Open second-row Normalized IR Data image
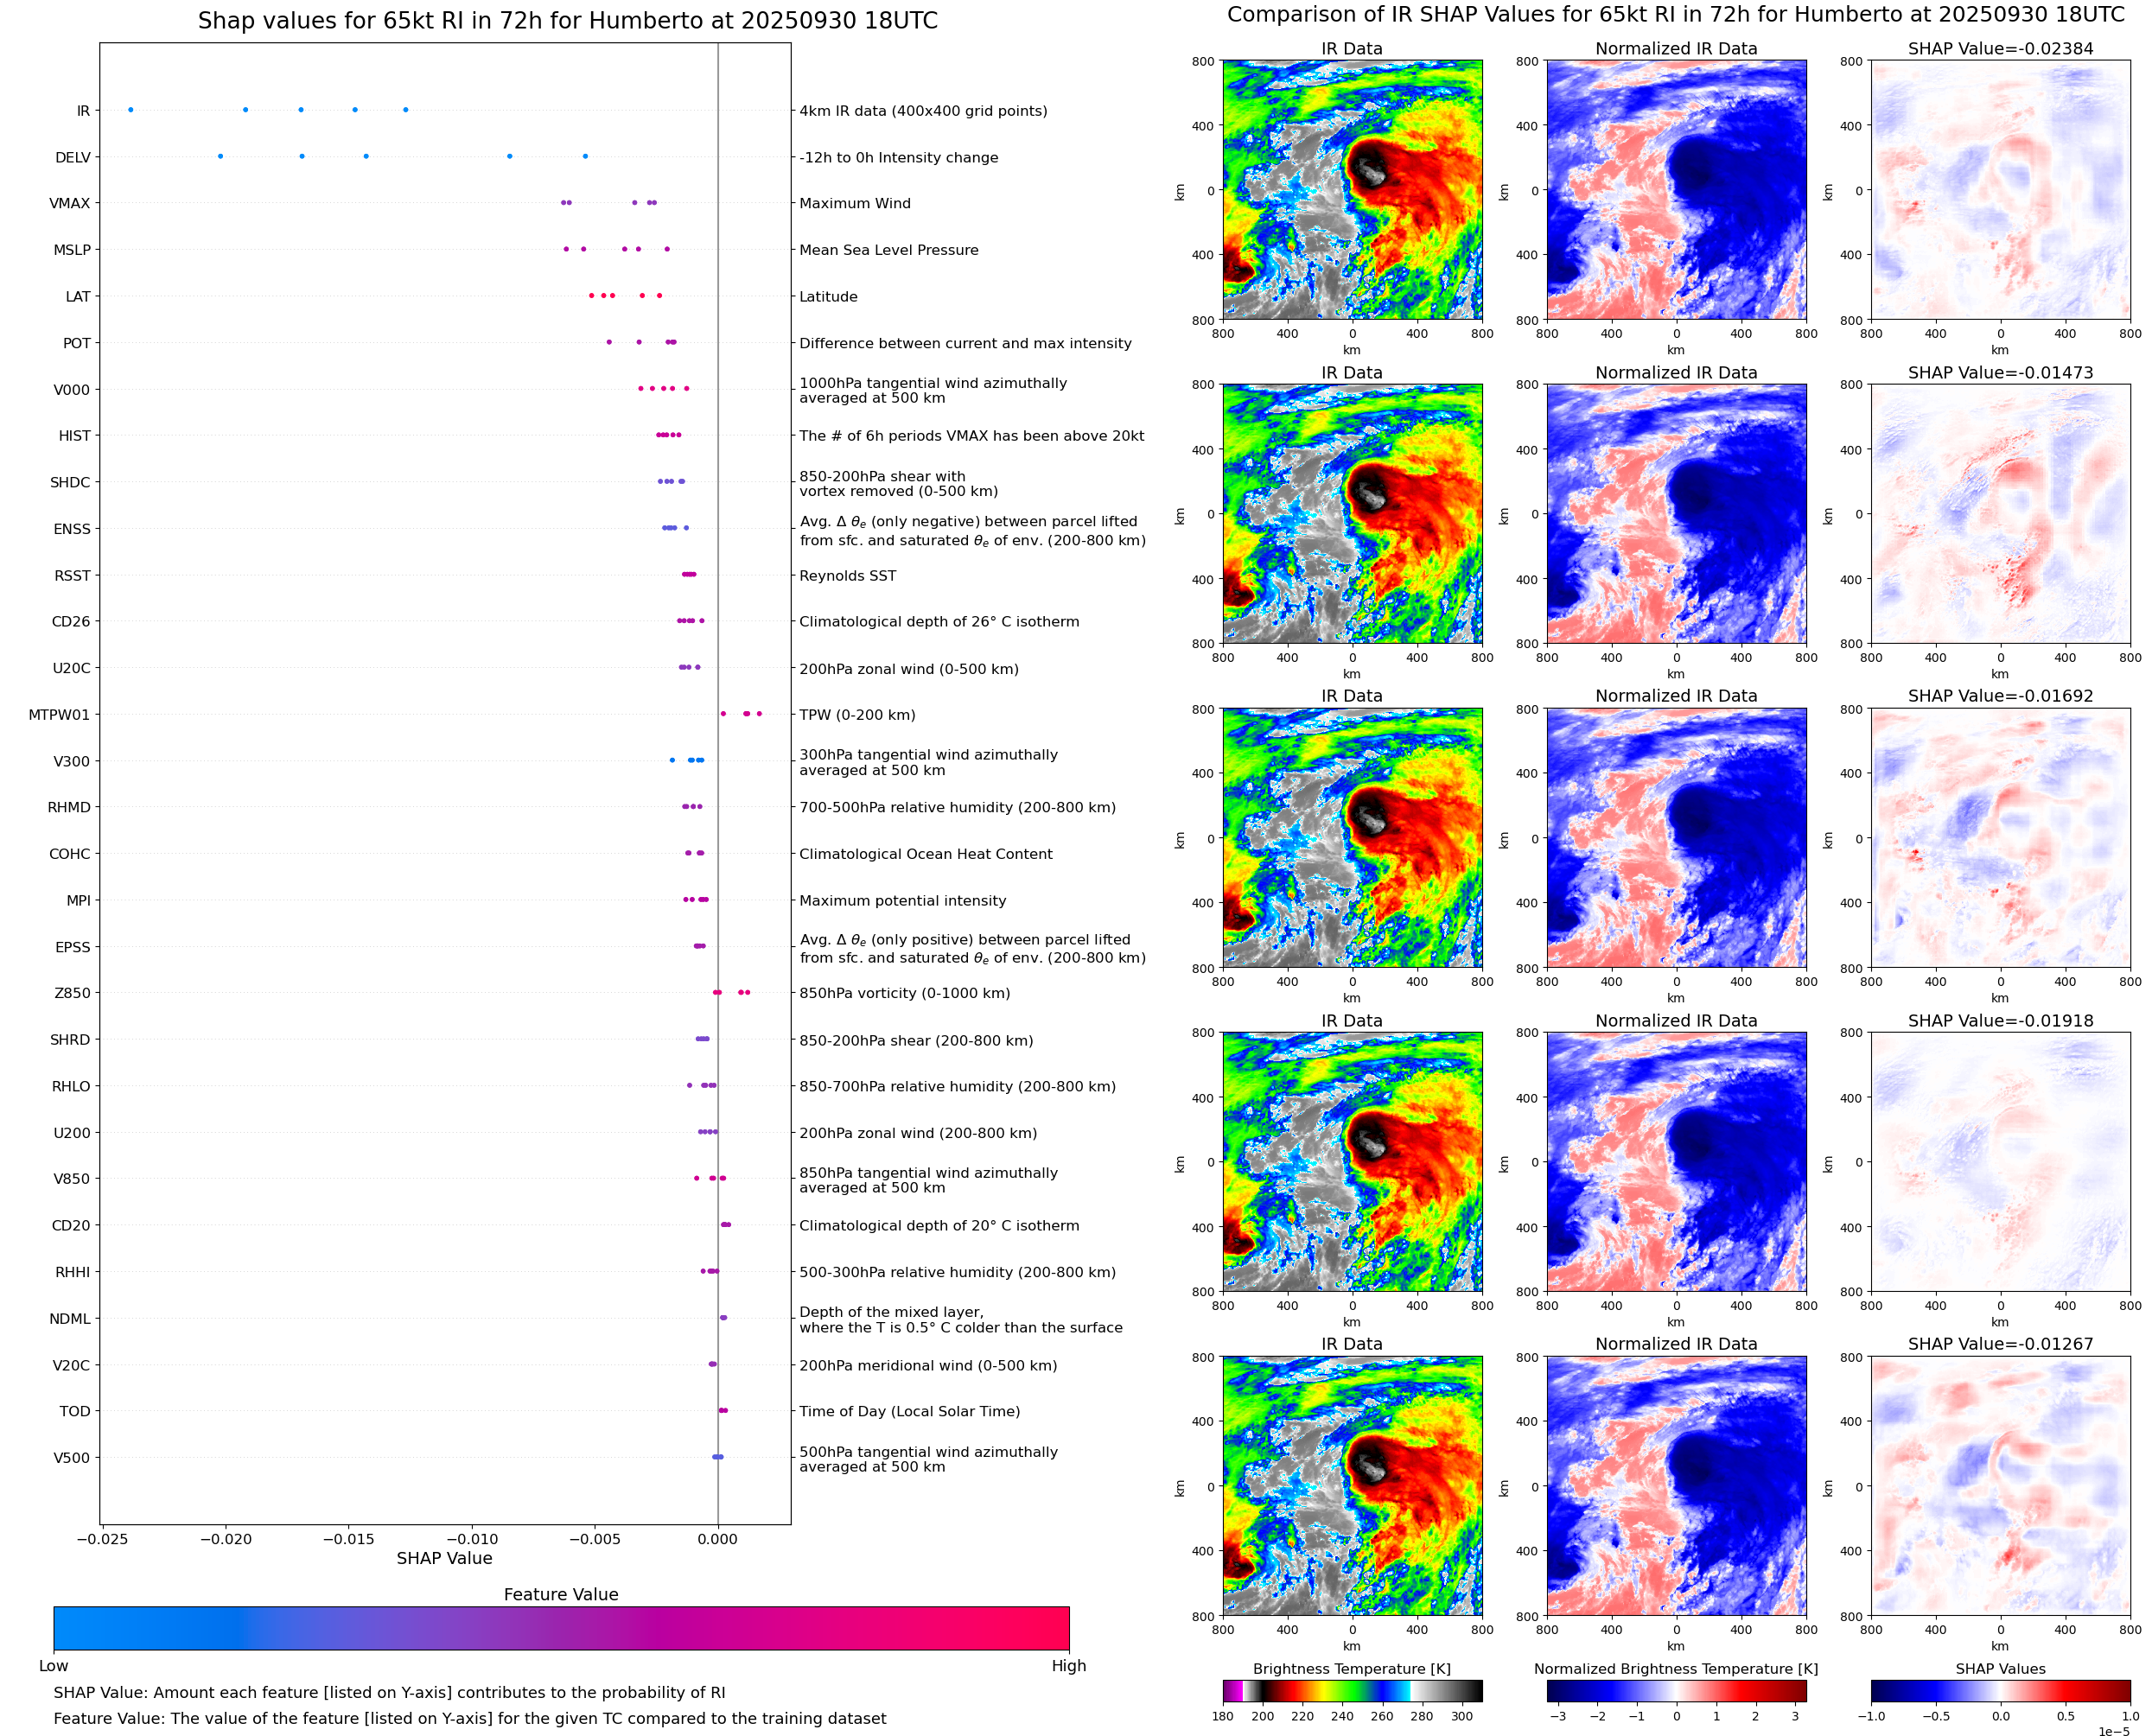Image resolution: width=2152 pixels, height=1736 pixels. pyautogui.click(x=1676, y=514)
